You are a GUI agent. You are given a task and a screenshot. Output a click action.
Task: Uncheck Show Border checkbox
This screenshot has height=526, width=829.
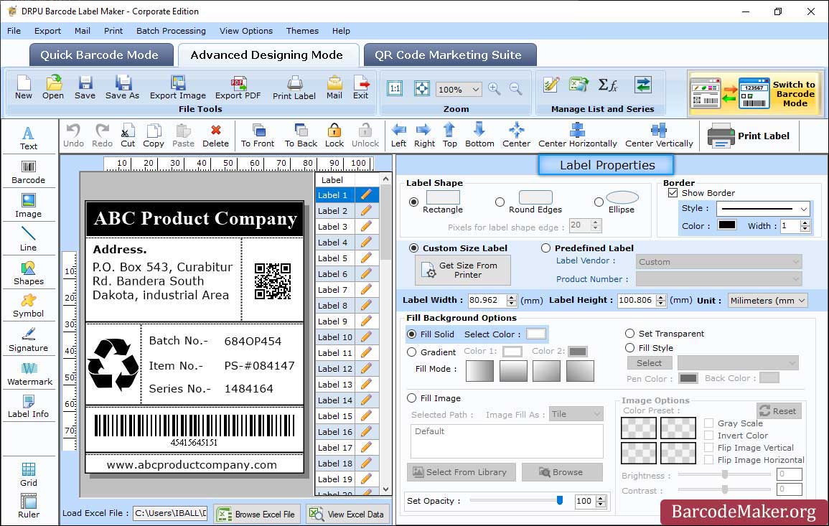pyautogui.click(x=673, y=193)
